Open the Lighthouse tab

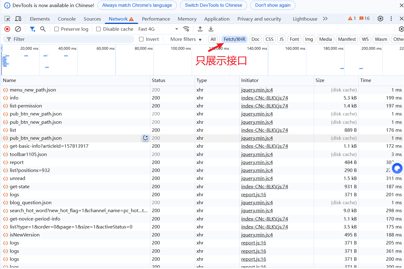(305, 19)
